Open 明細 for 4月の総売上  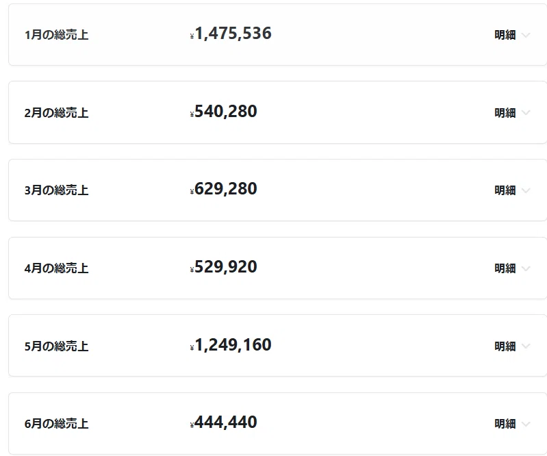(x=505, y=268)
